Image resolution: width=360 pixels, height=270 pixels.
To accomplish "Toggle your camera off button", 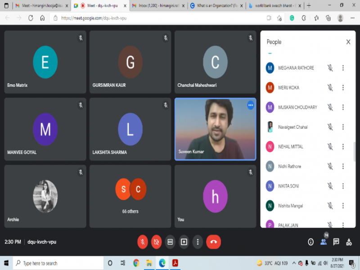I will 156,242.
